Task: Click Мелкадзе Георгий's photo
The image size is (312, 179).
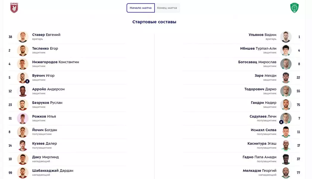Action: click(286, 172)
